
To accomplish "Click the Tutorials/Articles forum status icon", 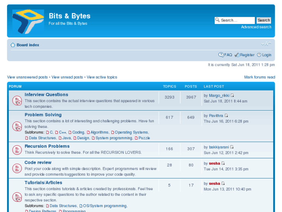I will [x=17, y=197].
